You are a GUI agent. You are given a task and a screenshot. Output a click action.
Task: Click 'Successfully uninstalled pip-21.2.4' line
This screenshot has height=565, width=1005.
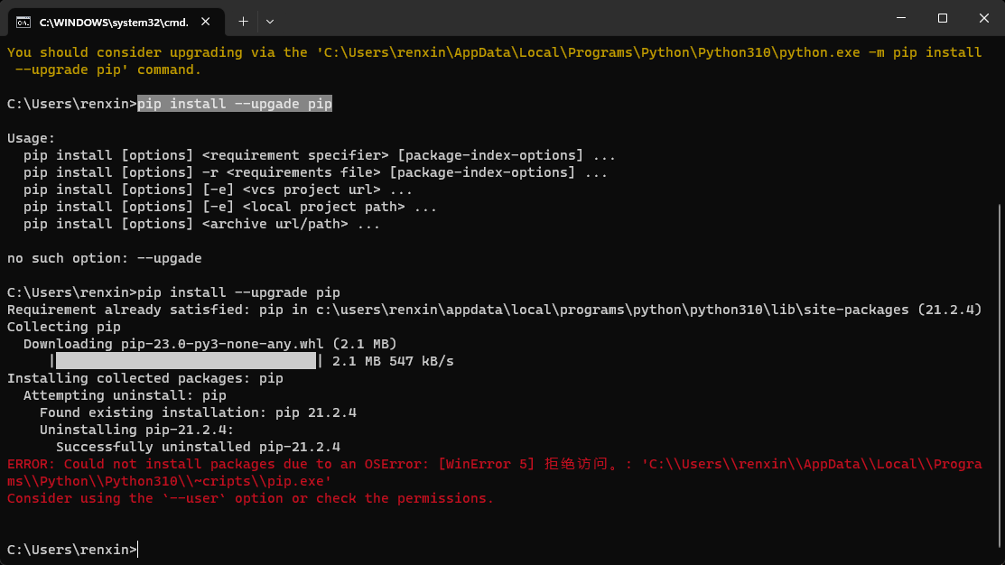(x=198, y=447)
